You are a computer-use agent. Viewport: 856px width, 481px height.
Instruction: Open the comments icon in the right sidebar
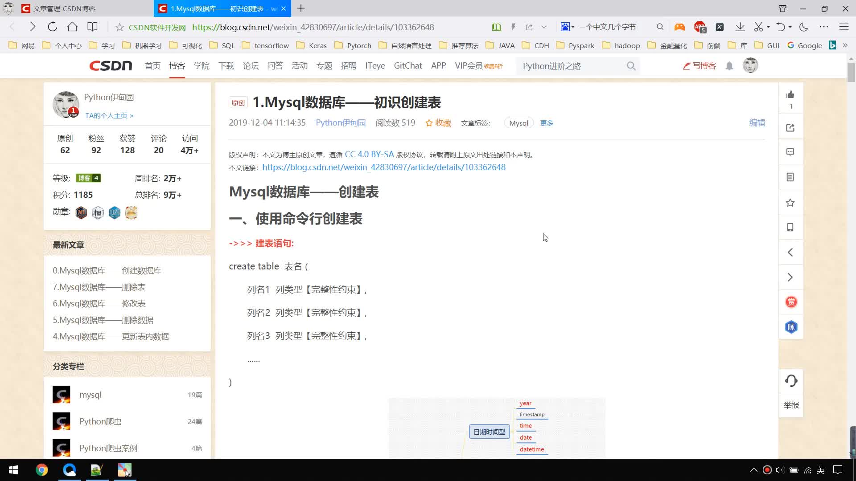pyautogui.click(x=790, y=152)
